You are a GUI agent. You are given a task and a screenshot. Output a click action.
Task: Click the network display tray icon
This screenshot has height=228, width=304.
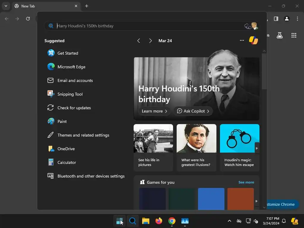(x=248, y=221)
